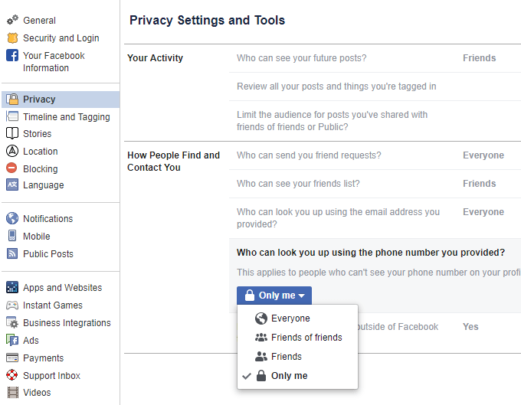
Task: Select Friends option in dropdown list
Action: (286, 356)
